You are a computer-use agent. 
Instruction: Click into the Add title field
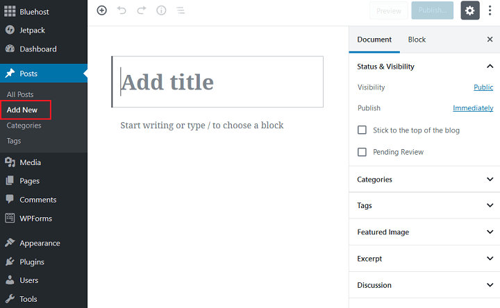point(217,82)
